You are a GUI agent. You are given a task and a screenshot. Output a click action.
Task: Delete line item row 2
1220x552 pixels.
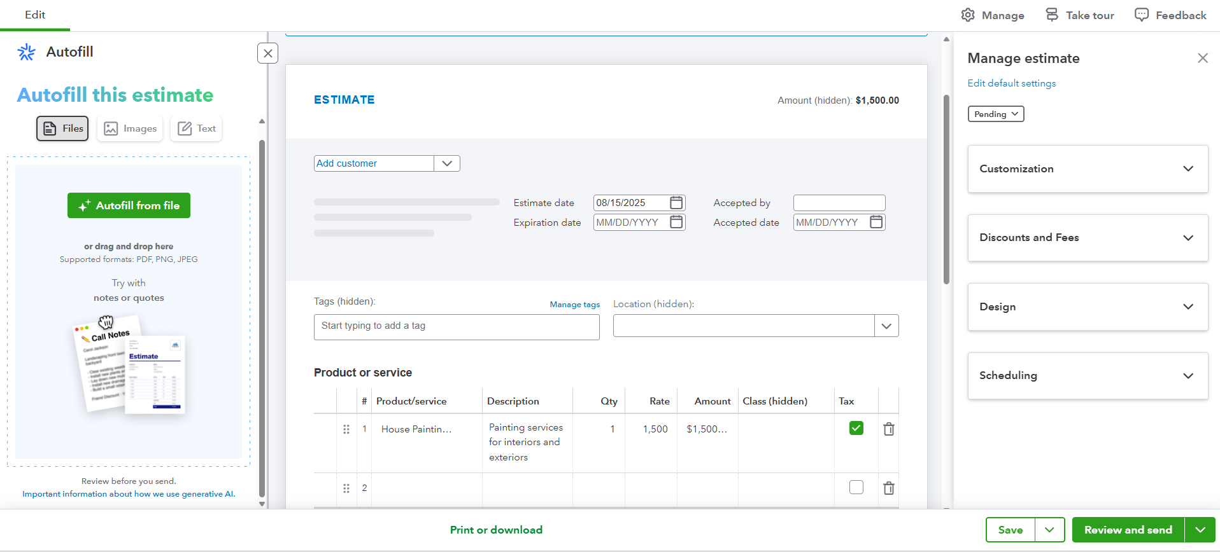coord(889,488)
